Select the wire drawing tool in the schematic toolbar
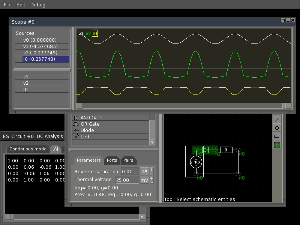The image size is (300, 225). 277,119
